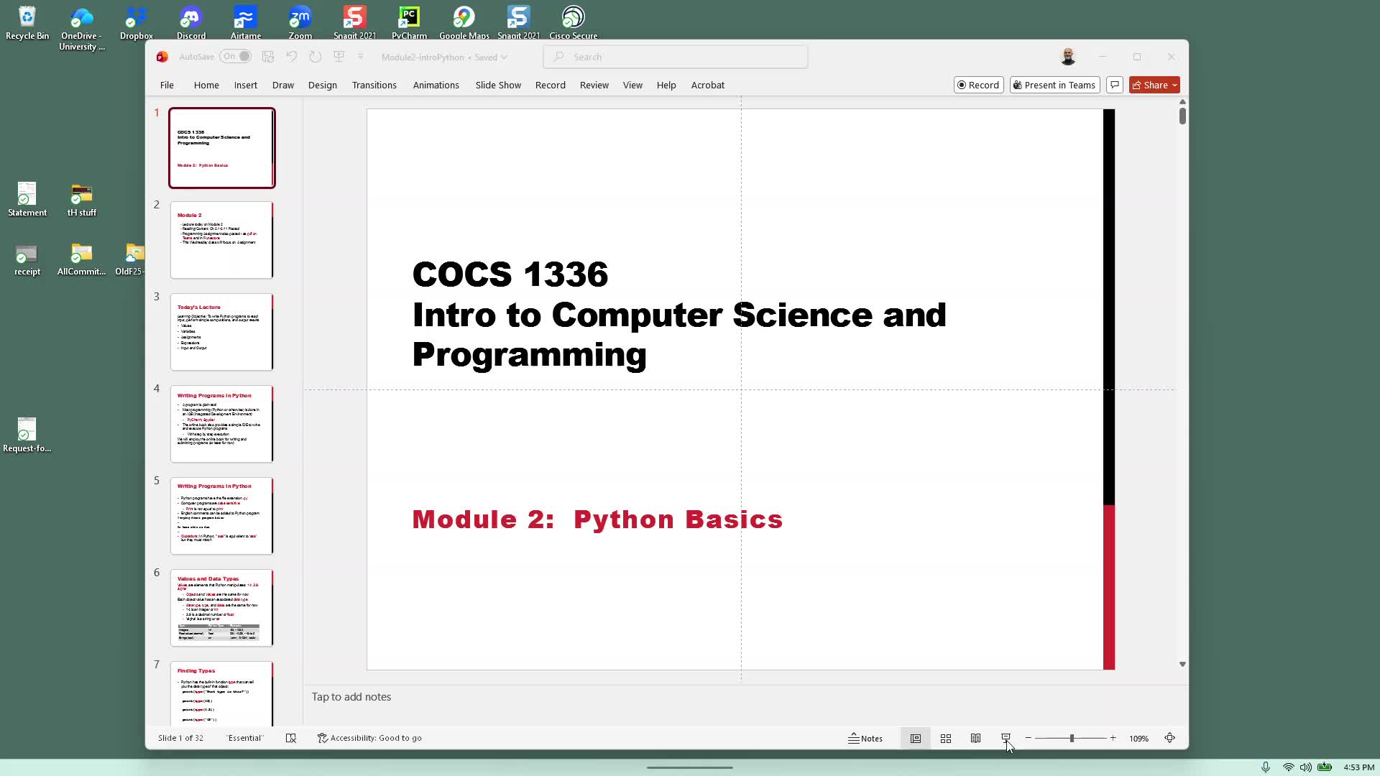Expand Customize Quick Access Toolbar menu
This screenshot has width=1380, height=776.
pos(361,57)
